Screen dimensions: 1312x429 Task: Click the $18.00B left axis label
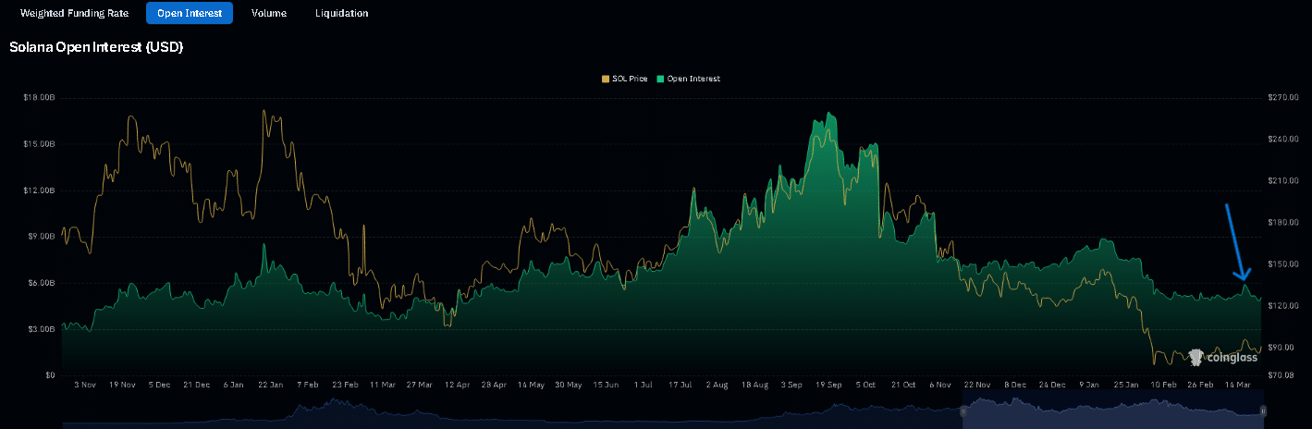(x=39, y=97)
